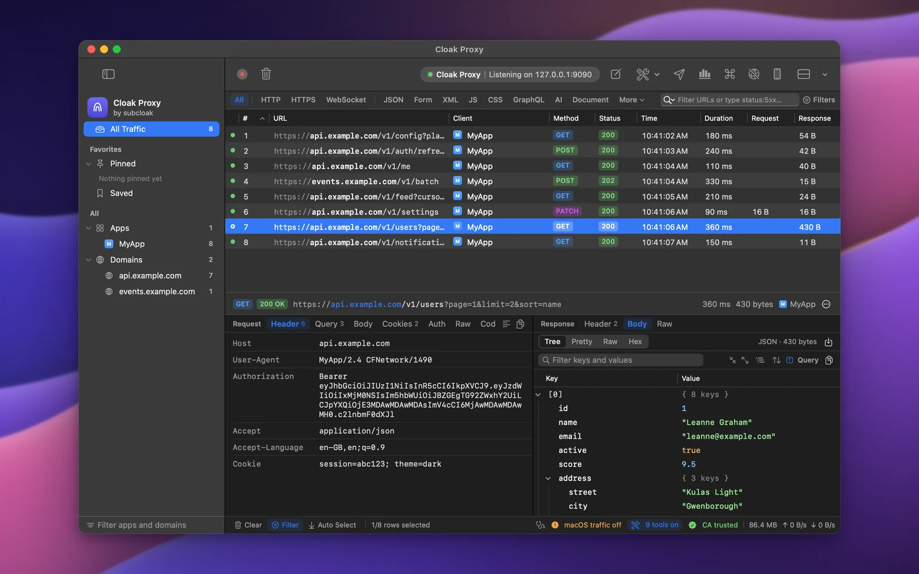Viewport: 919px width, 574px height.
Task: Collapse the Apps group in the sidebar
Action: pos(88,228)
